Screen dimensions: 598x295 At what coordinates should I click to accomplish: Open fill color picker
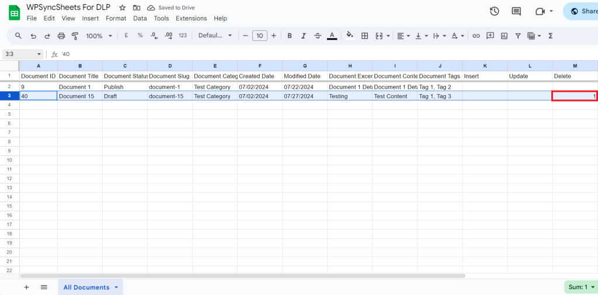pos(350,36)
